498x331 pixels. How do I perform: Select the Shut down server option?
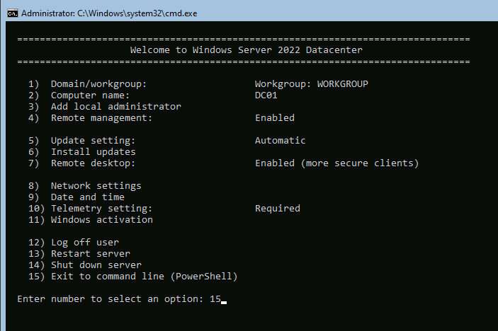point(96,265)
